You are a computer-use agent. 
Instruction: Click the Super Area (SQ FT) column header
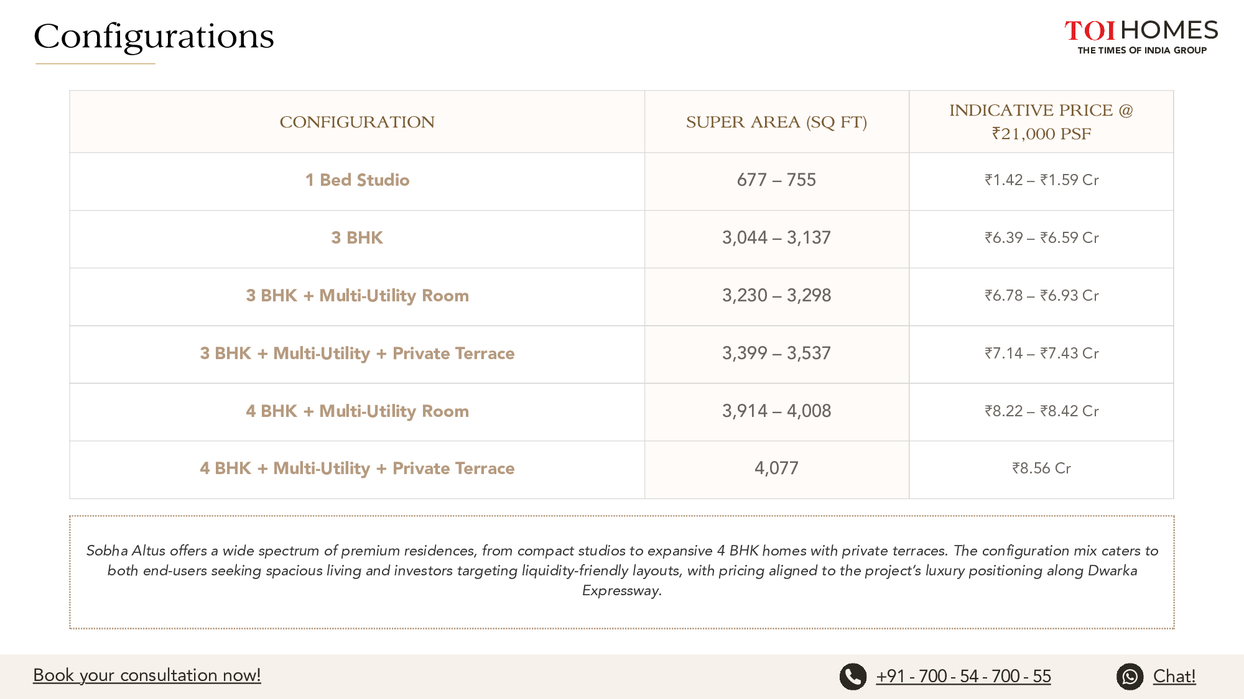pyautogui.click(x=776, y=122)
